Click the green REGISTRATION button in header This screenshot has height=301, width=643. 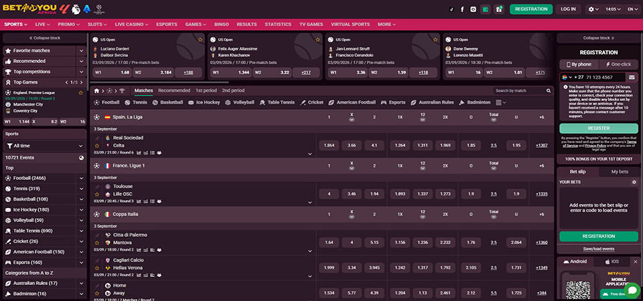(x=531, y=9)
